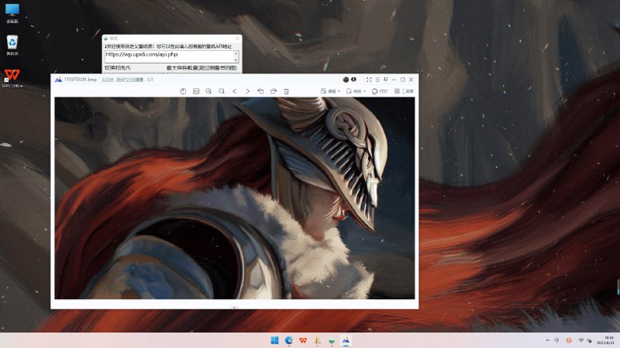Viewport: 620px width, 348px height.
Task: Zoom in with the magnifier plus icon
Action: pos(208,91)
